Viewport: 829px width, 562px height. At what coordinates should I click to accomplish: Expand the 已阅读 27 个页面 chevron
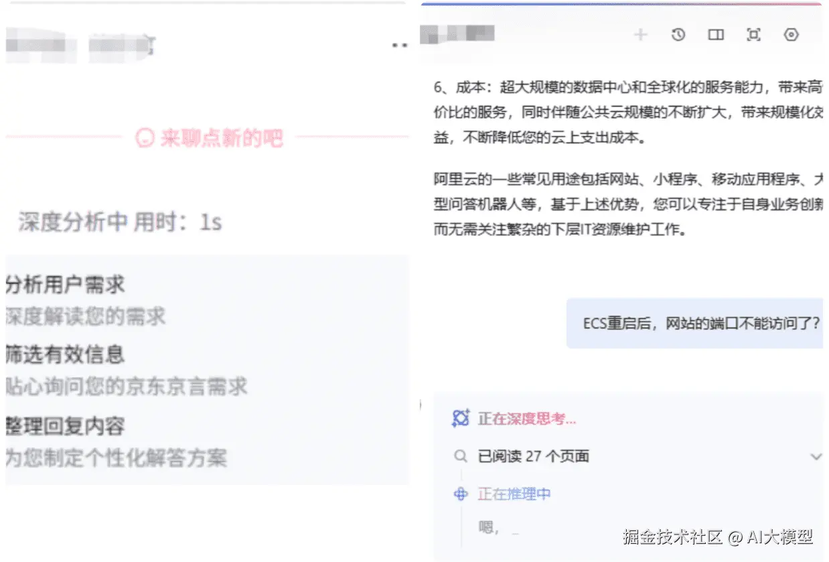[816, 457]
